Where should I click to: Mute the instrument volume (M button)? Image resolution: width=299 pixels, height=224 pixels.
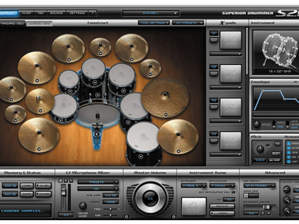tap(269, 213)
